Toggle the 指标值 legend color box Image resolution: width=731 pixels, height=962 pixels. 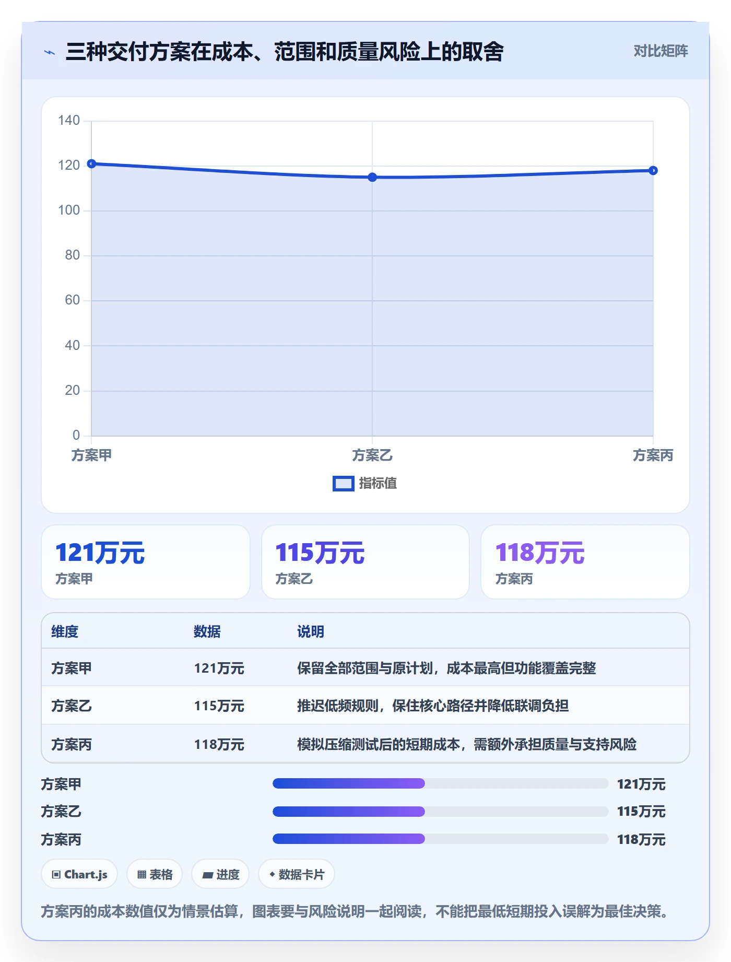coord(343,484)
